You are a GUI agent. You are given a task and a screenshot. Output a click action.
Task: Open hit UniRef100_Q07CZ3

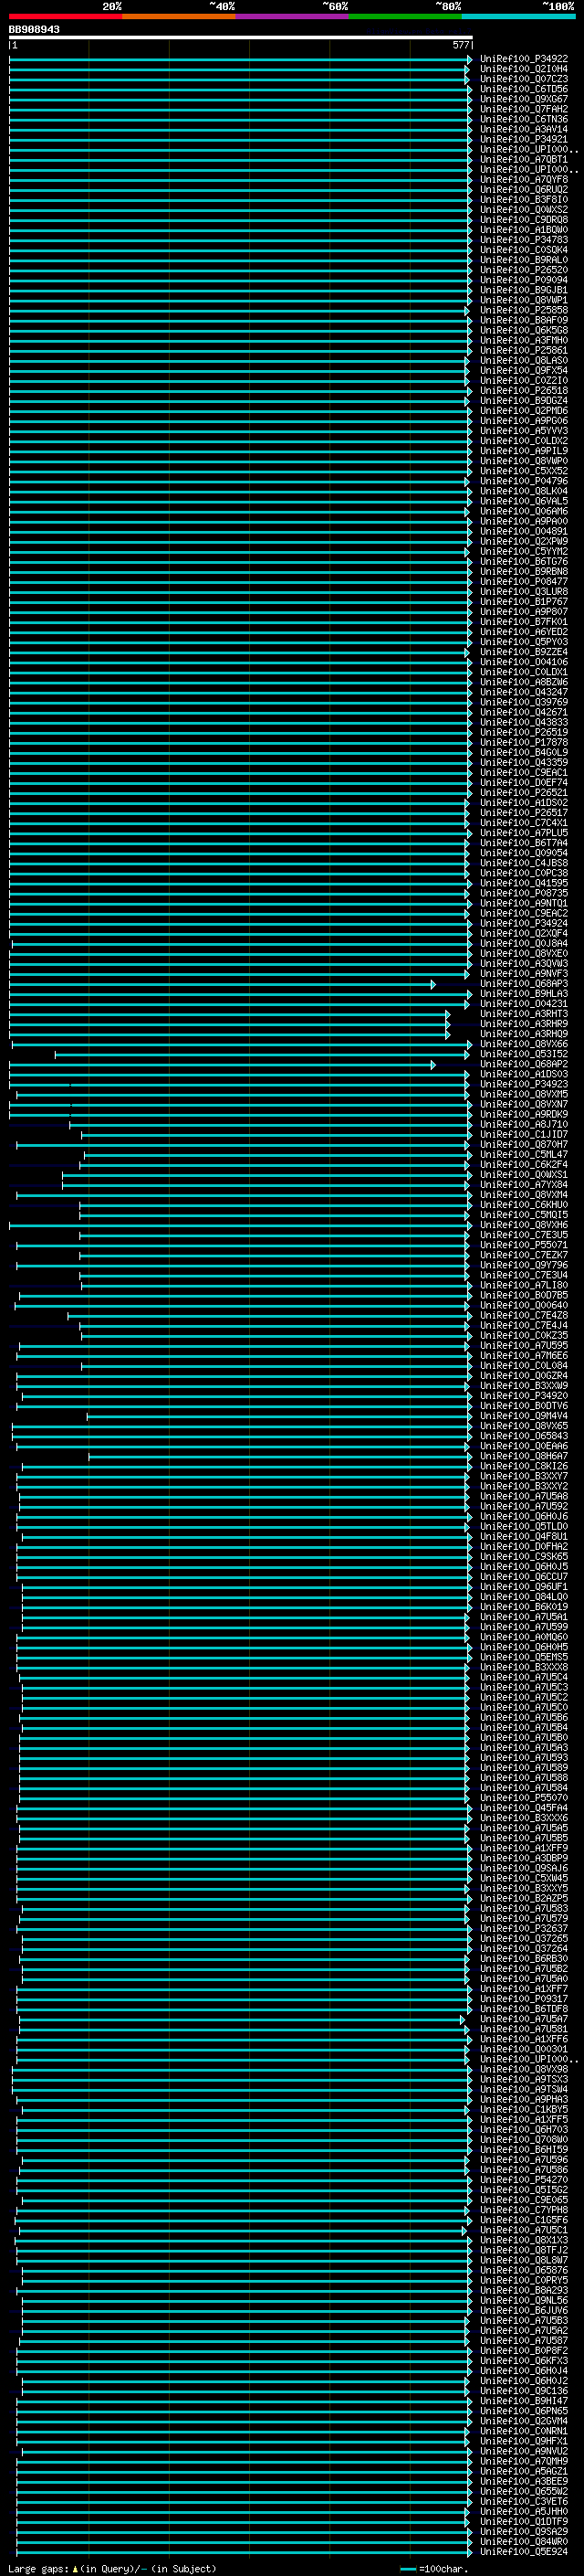[x=524, y=79]
